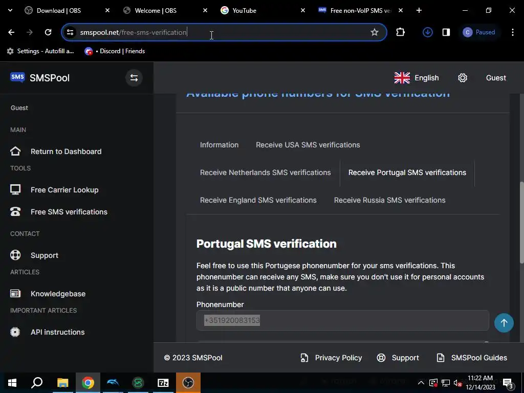524x393 pixels.
Task: Go back to the previous page
Action: (11, 32)
